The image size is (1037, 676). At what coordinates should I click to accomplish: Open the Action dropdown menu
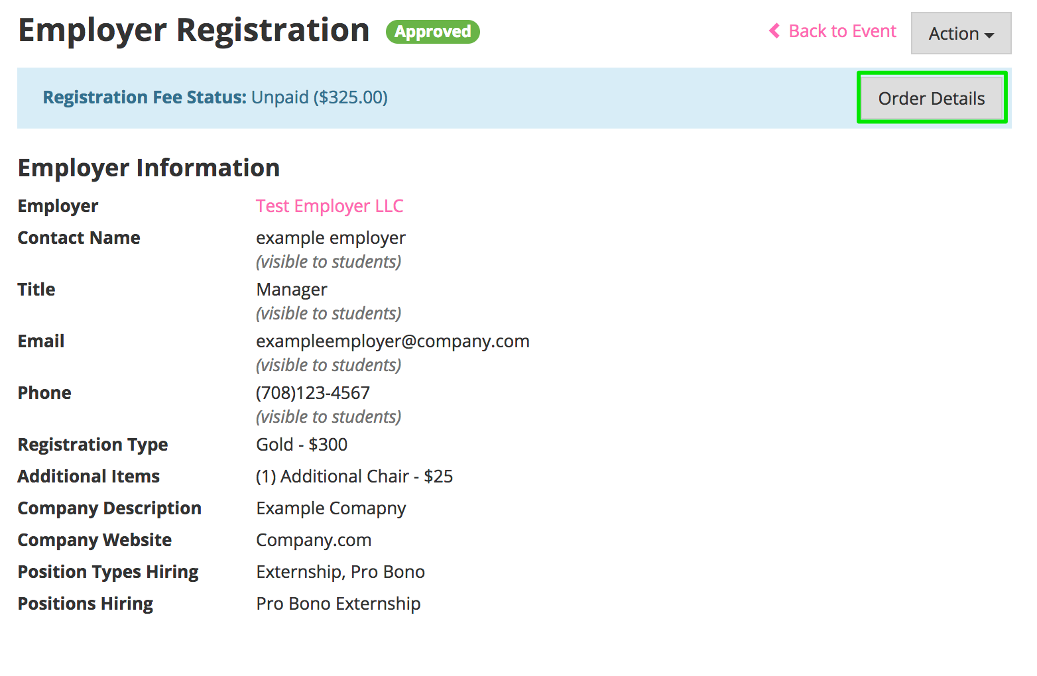[x=961, y=34]
